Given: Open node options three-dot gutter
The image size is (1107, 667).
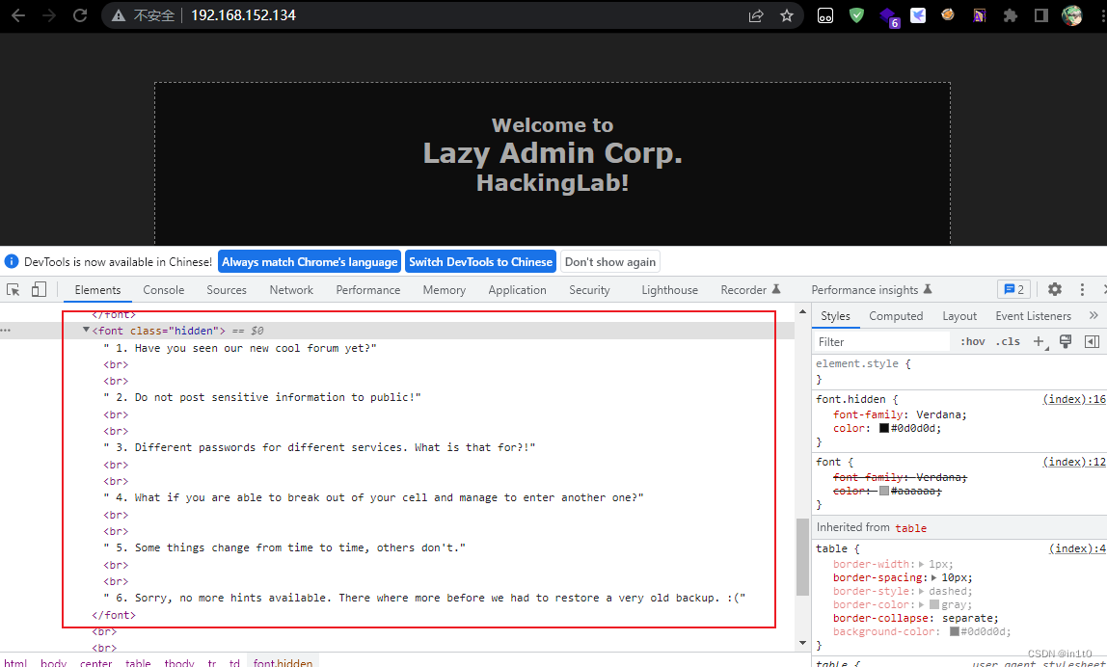Looking at the screenshot, I should click(6, 331).
